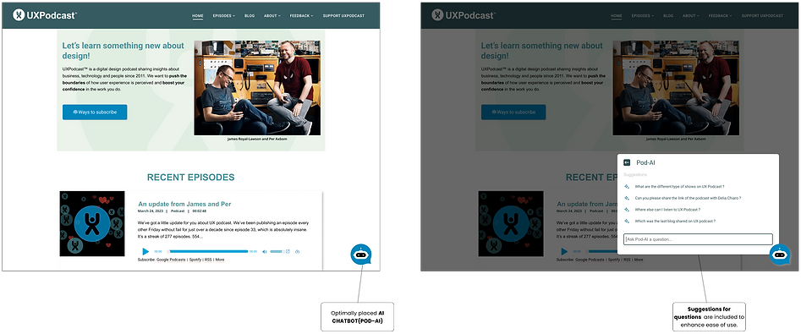Click the 'Ask Pod-AI a question...' input field
Image resolution: width=801 pixels, height=334 pixels.
[698, 239]
